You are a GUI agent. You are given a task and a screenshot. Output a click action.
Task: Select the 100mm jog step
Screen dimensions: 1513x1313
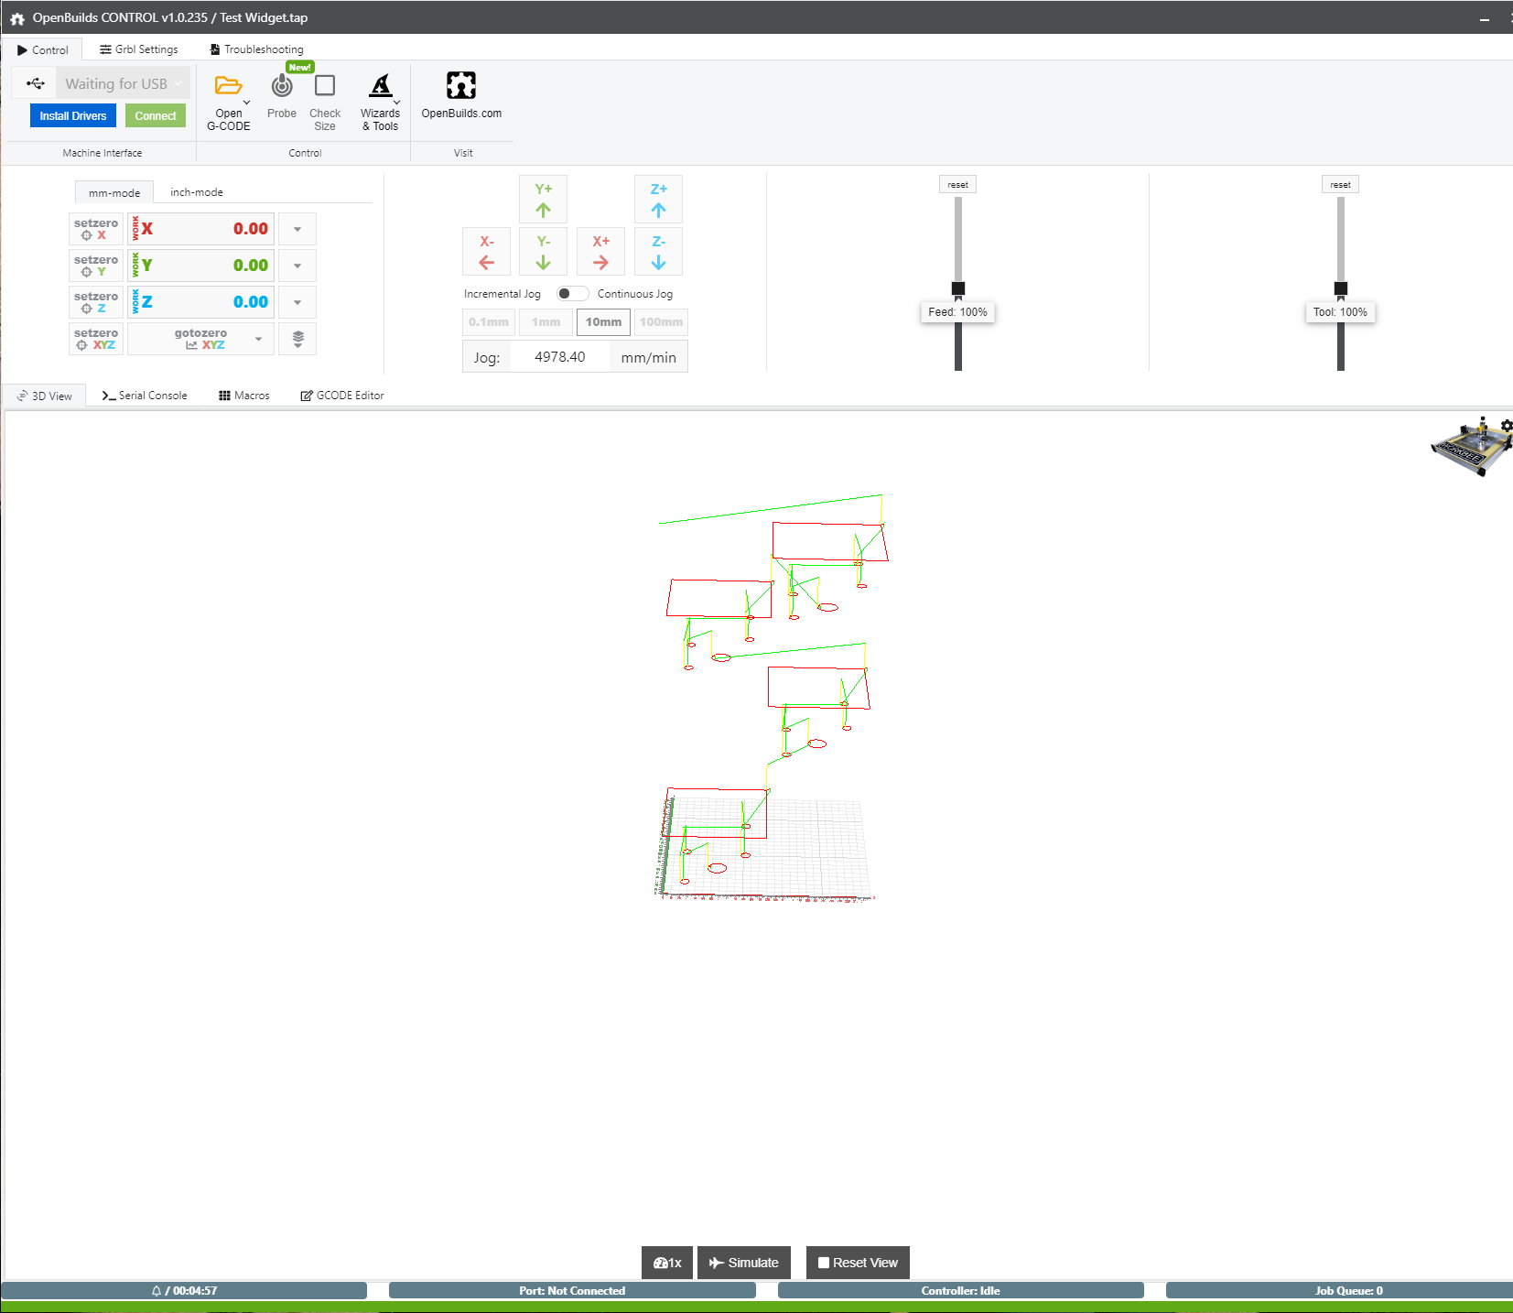pos(661,322)
